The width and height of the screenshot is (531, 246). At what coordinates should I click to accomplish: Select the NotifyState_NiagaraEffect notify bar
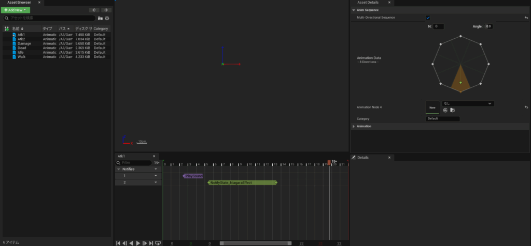click(x=243, y=182)
